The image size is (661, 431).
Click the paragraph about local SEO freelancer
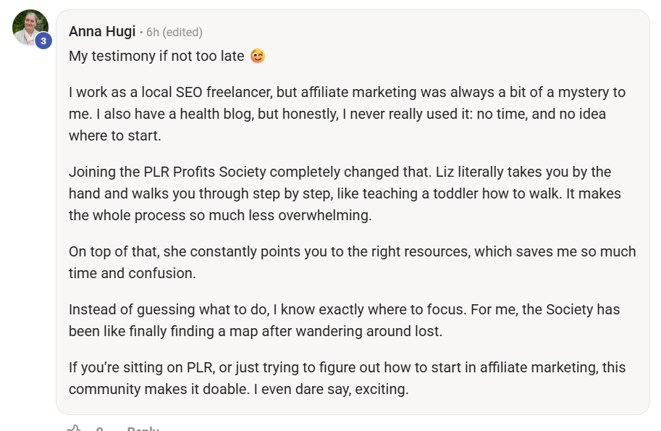coord(347,114)
